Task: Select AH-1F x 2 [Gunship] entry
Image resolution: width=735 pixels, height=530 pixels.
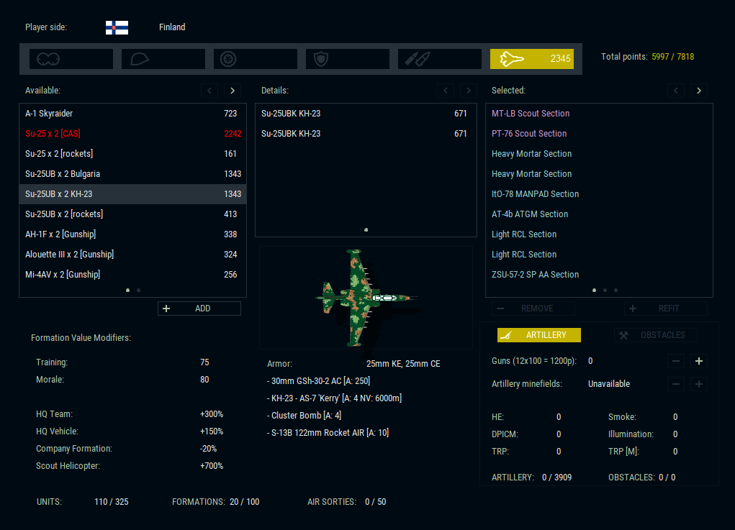Action: click(x=132, y=234)
